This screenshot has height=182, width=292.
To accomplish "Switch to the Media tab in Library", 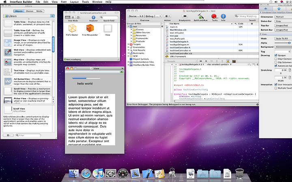I will pos(39,11).
